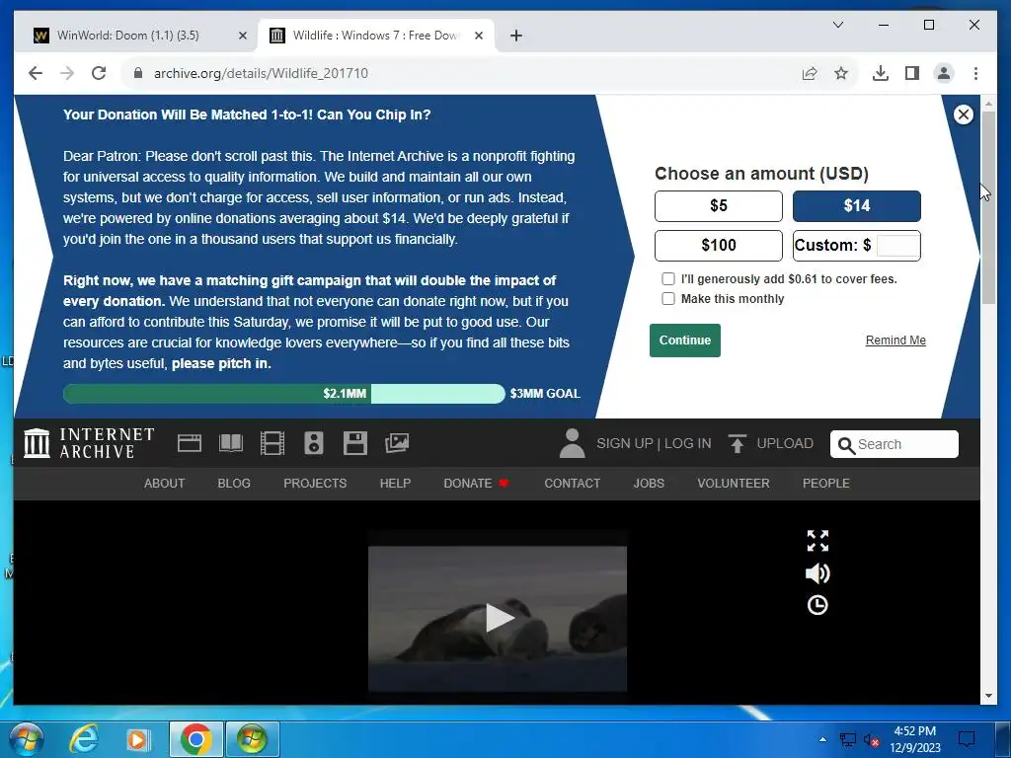Viewport: 1011px width, 758px height.
Task: Close the Wildlife Windows 7 tab
Action: pos(479,36)
